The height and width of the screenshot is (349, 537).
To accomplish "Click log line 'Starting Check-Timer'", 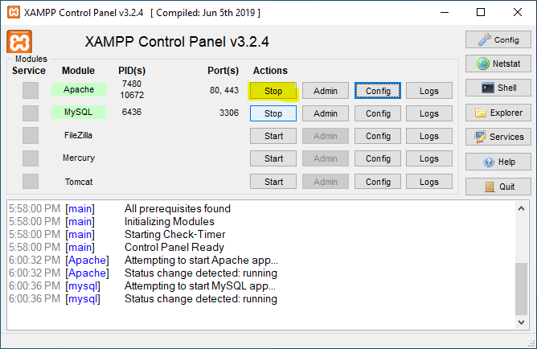I will pos(174,234).
